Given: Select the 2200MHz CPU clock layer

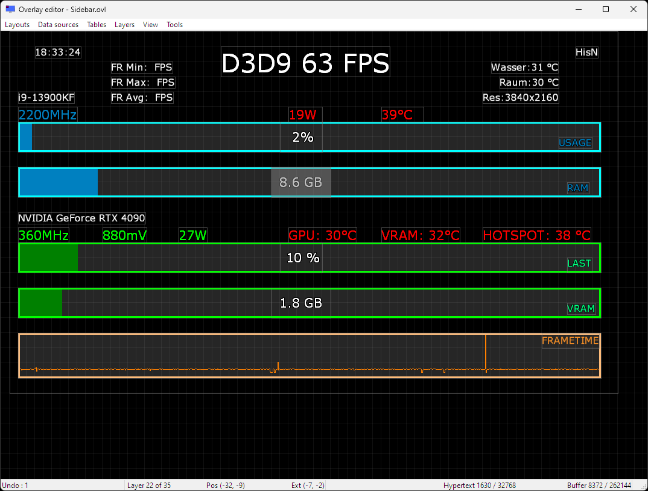Looking at the screenshot, I should [x=48, y=115].
